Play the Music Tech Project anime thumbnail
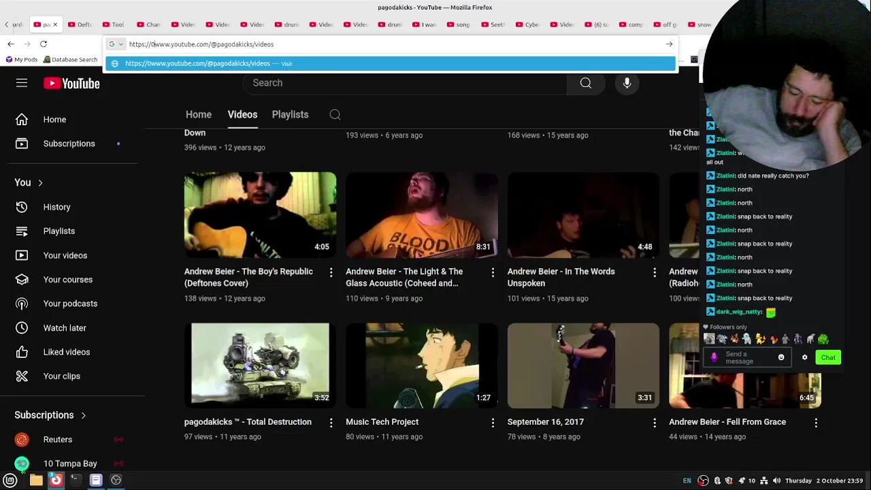This screenshot has height=490, width=871. click(422, 365)
